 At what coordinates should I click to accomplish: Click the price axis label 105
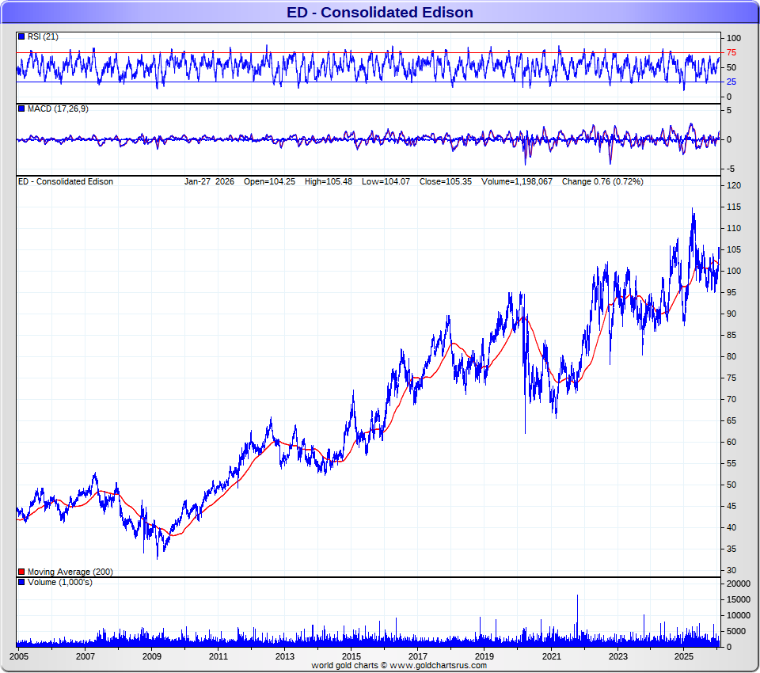734,249
